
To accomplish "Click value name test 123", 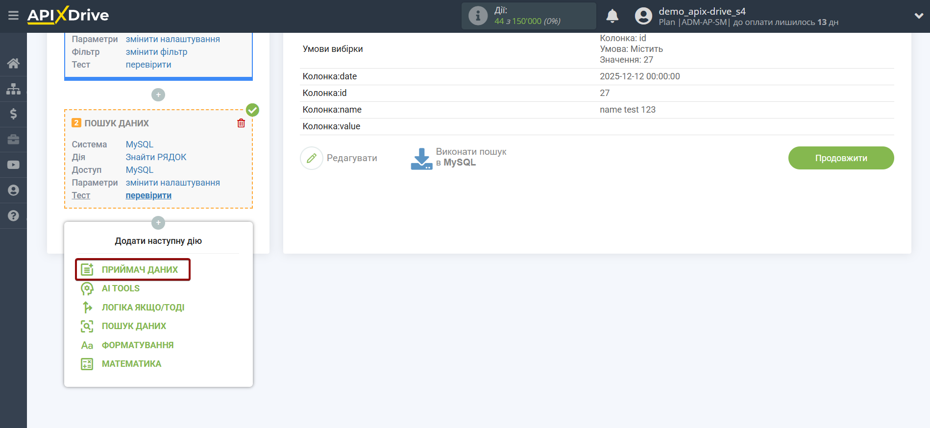I will [x=627, y=110].
